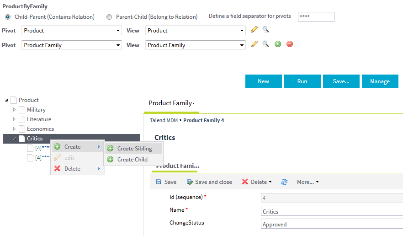The width and height of the screenshot is (403, 236).
Task: Click the field separator input box
Action: pos(316,17)
